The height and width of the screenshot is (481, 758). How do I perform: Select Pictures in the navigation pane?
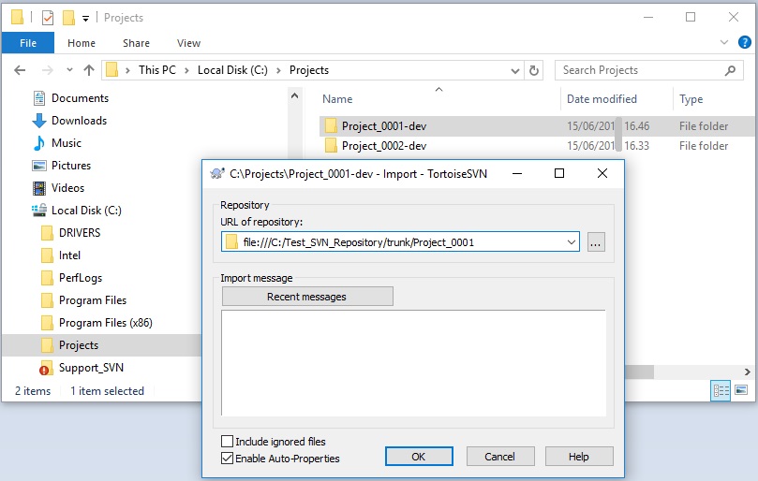71,165
